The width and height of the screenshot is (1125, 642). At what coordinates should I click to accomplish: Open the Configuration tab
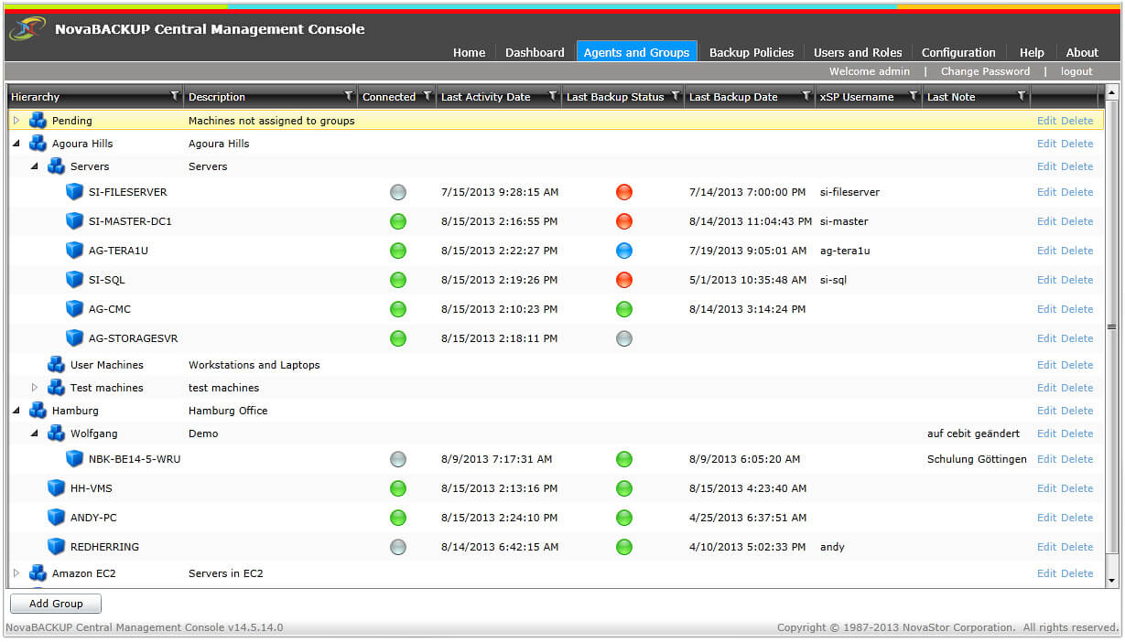pos(958,52)
